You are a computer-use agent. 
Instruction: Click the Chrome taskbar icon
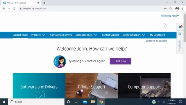101,102
